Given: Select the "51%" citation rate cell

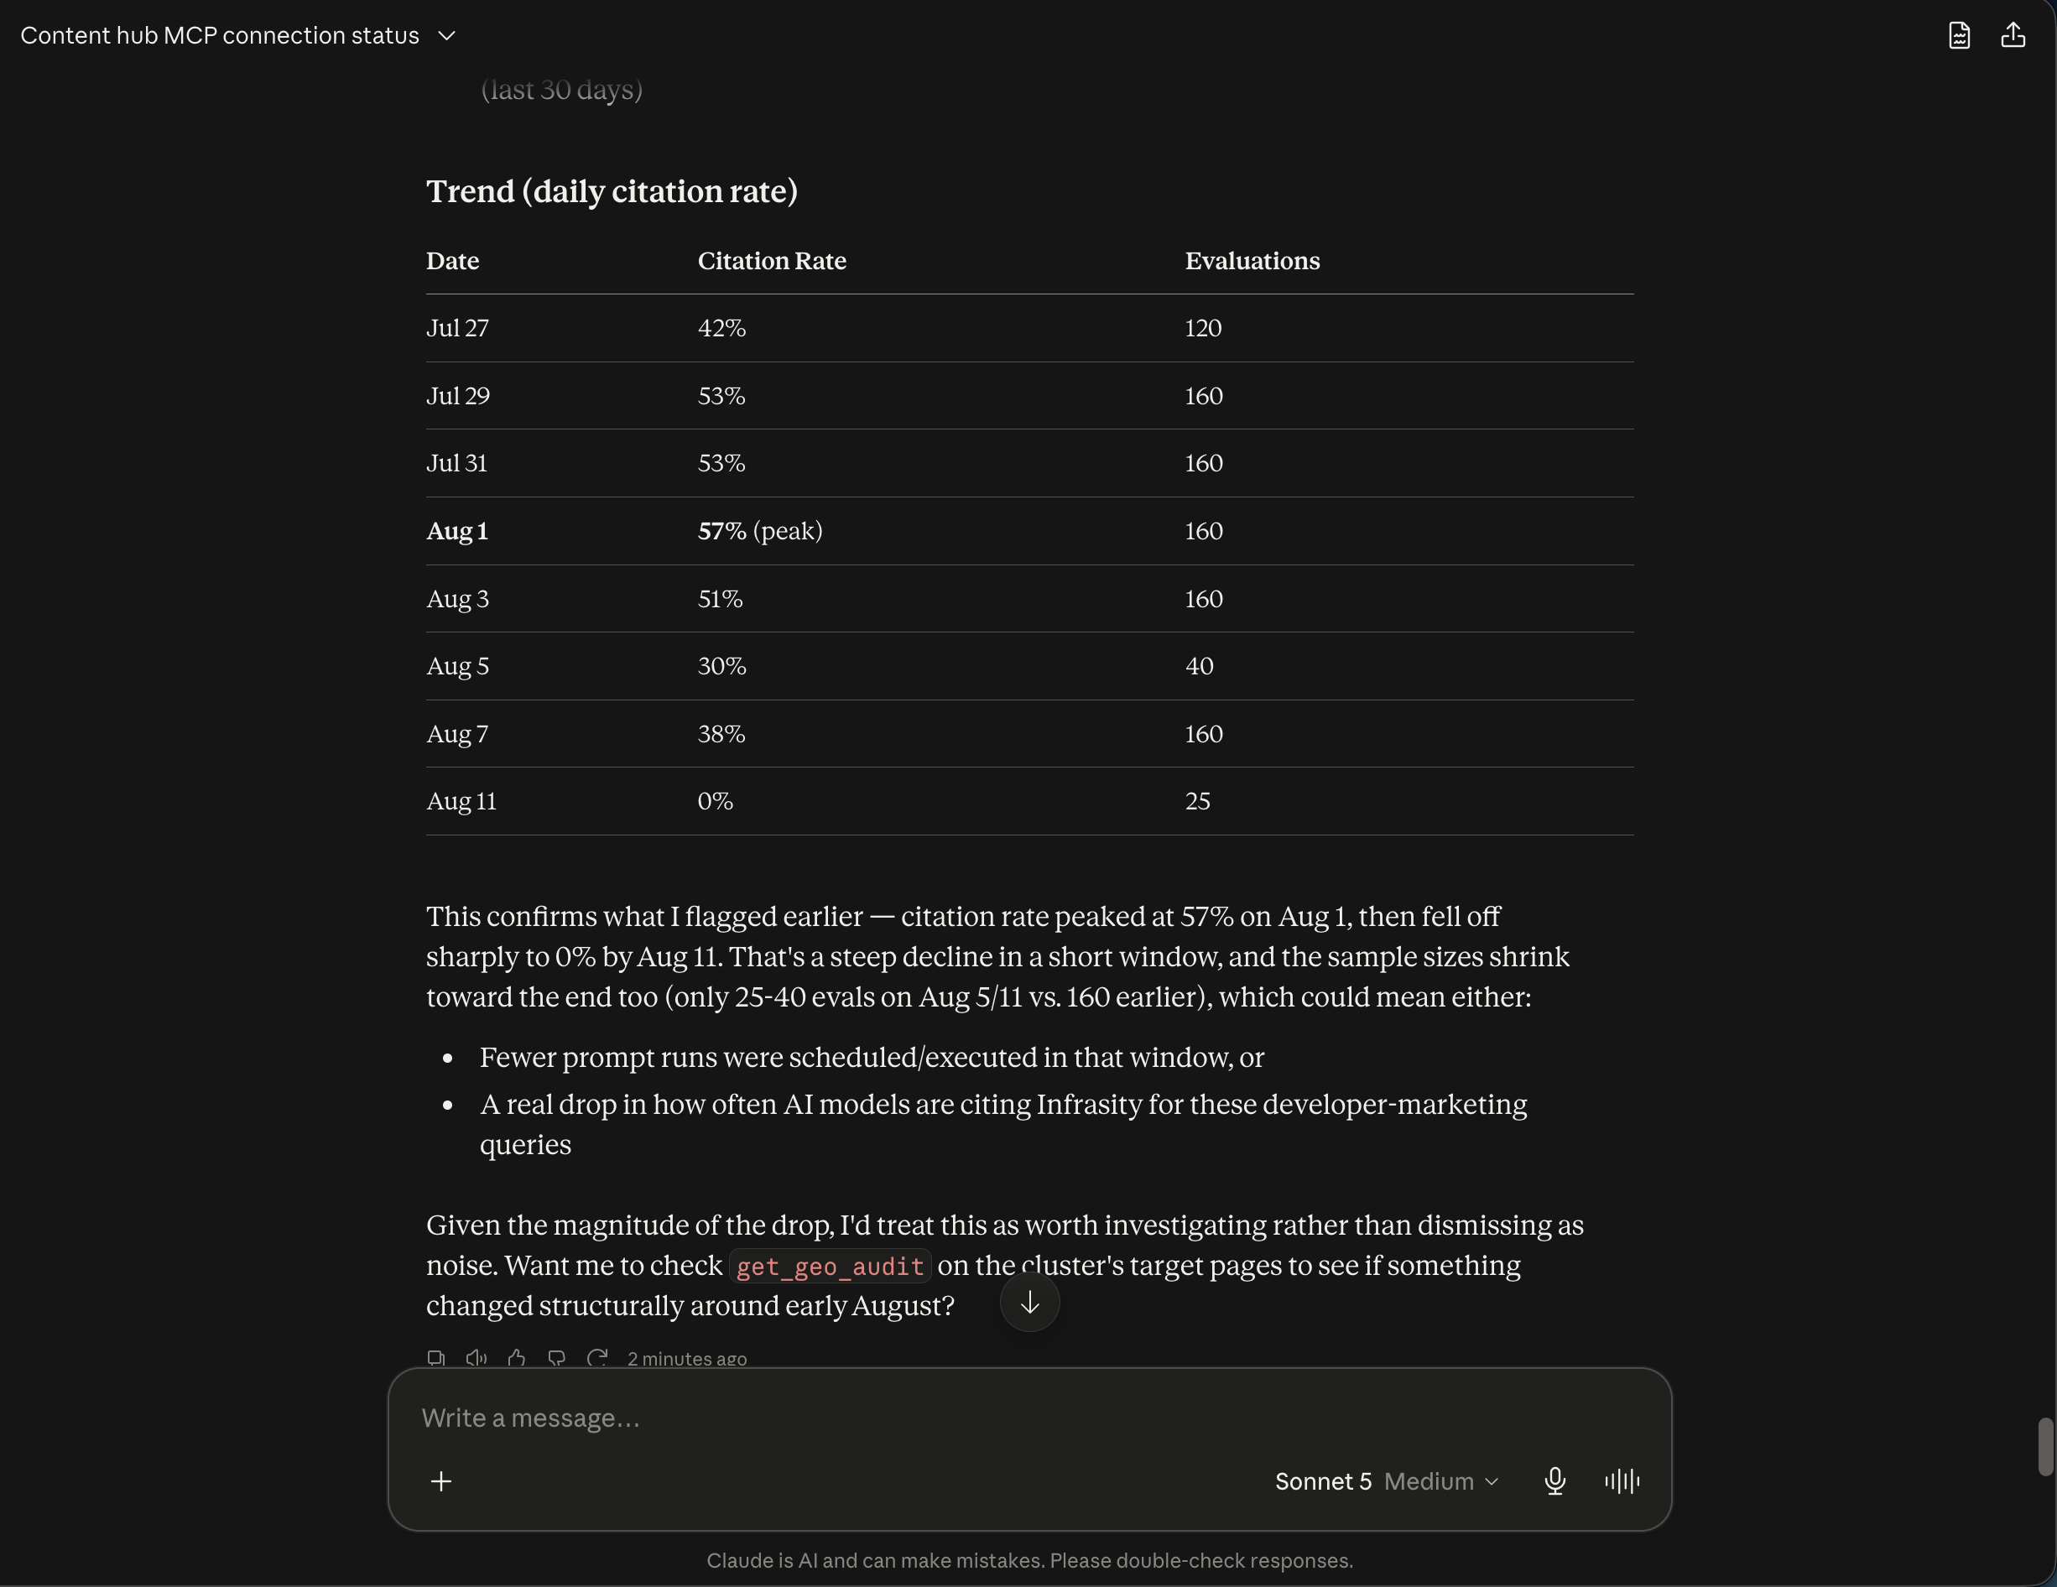Looking at the screenshot, I should (721, 599).
